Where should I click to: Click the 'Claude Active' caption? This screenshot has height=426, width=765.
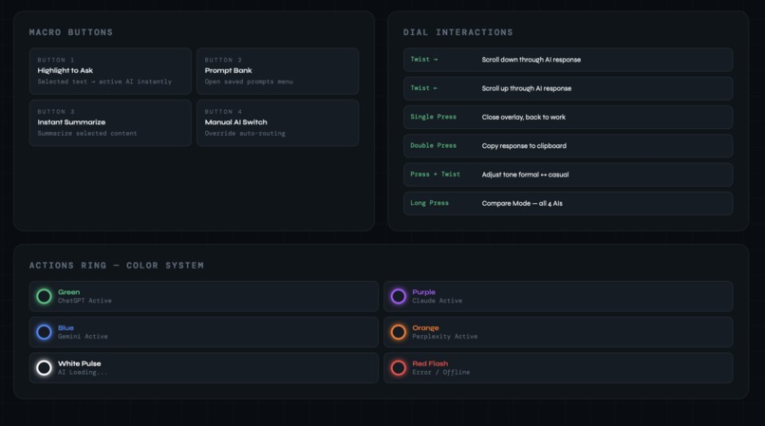point(438,301)
